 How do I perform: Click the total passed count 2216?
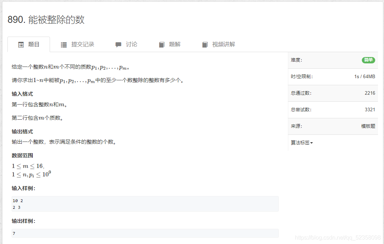tap(370, 93)
